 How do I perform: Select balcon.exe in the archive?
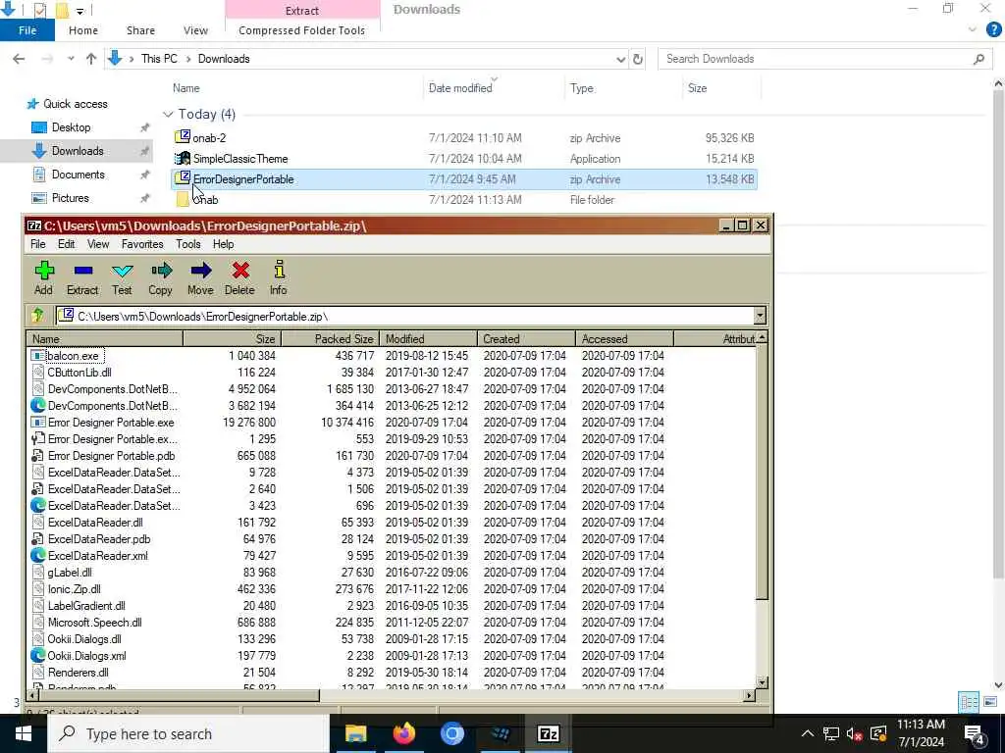coord(73,355)
